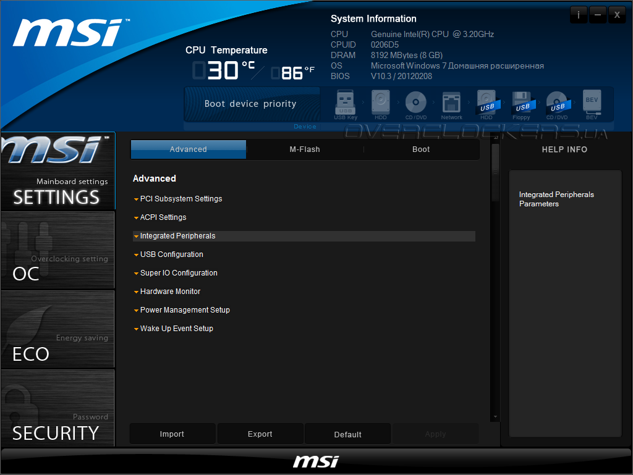
Task: Click the Microsoft Windows 7 OS value
Action: coord(457,65)
